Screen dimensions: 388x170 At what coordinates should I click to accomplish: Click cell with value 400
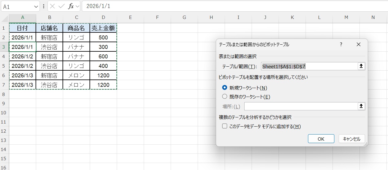pyautogui.click(x=103, y=66)
